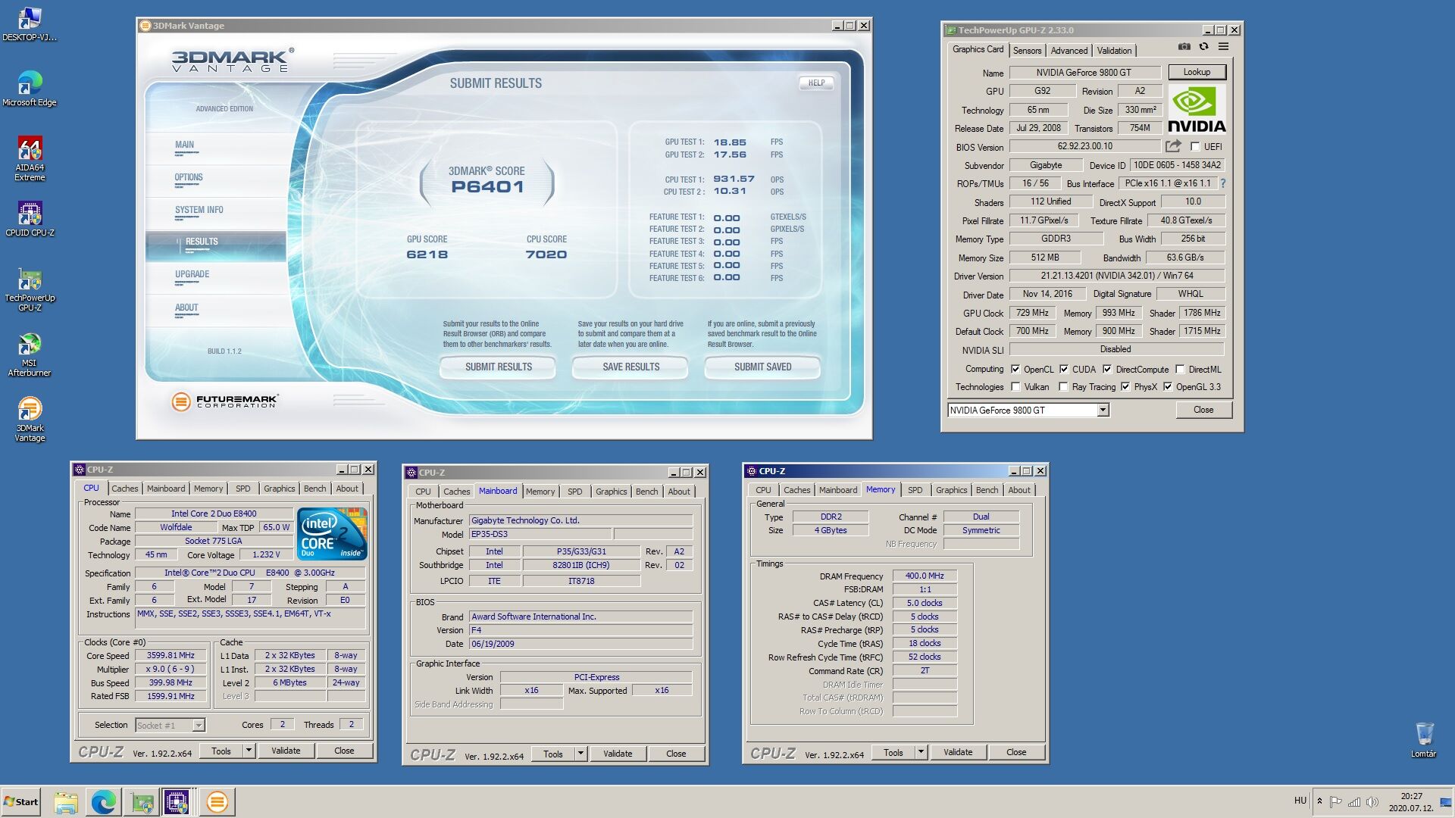
Task: Open DESKTOP-VJ computer desktop icon
Action: pos(30,23)
